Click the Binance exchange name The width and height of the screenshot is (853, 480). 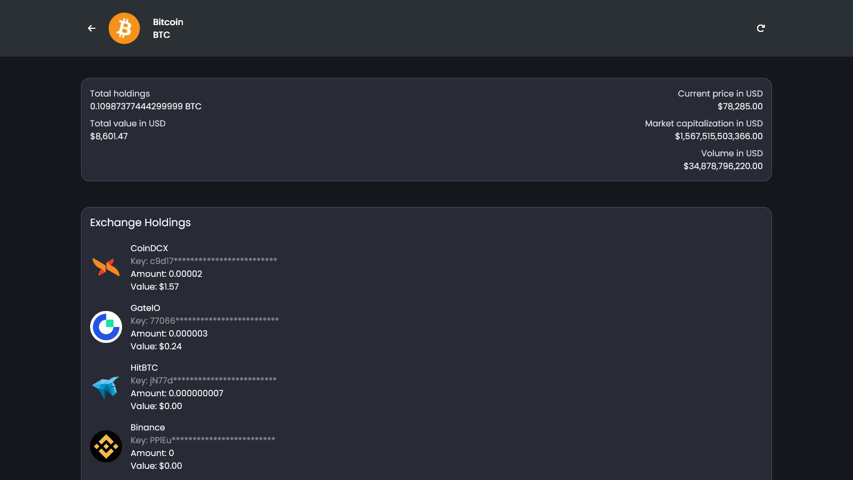point(148,427)
